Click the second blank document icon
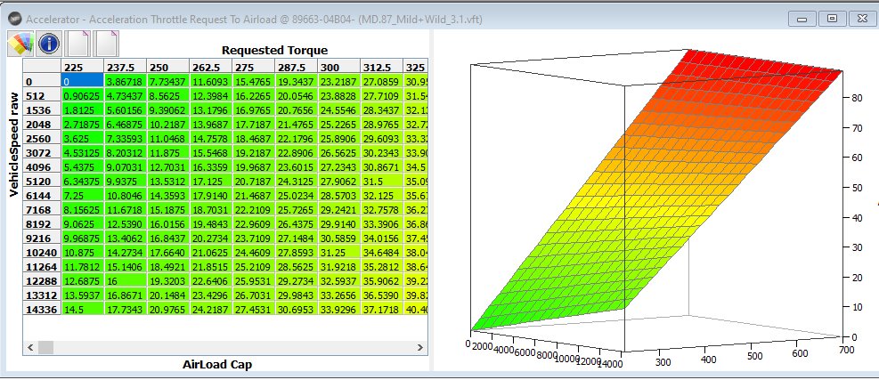 click(105, 43)
